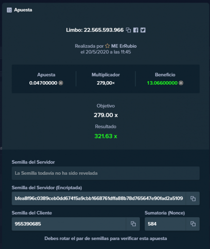
Task: Click the Apuesta header icon
Action: (x=9, y=10)
